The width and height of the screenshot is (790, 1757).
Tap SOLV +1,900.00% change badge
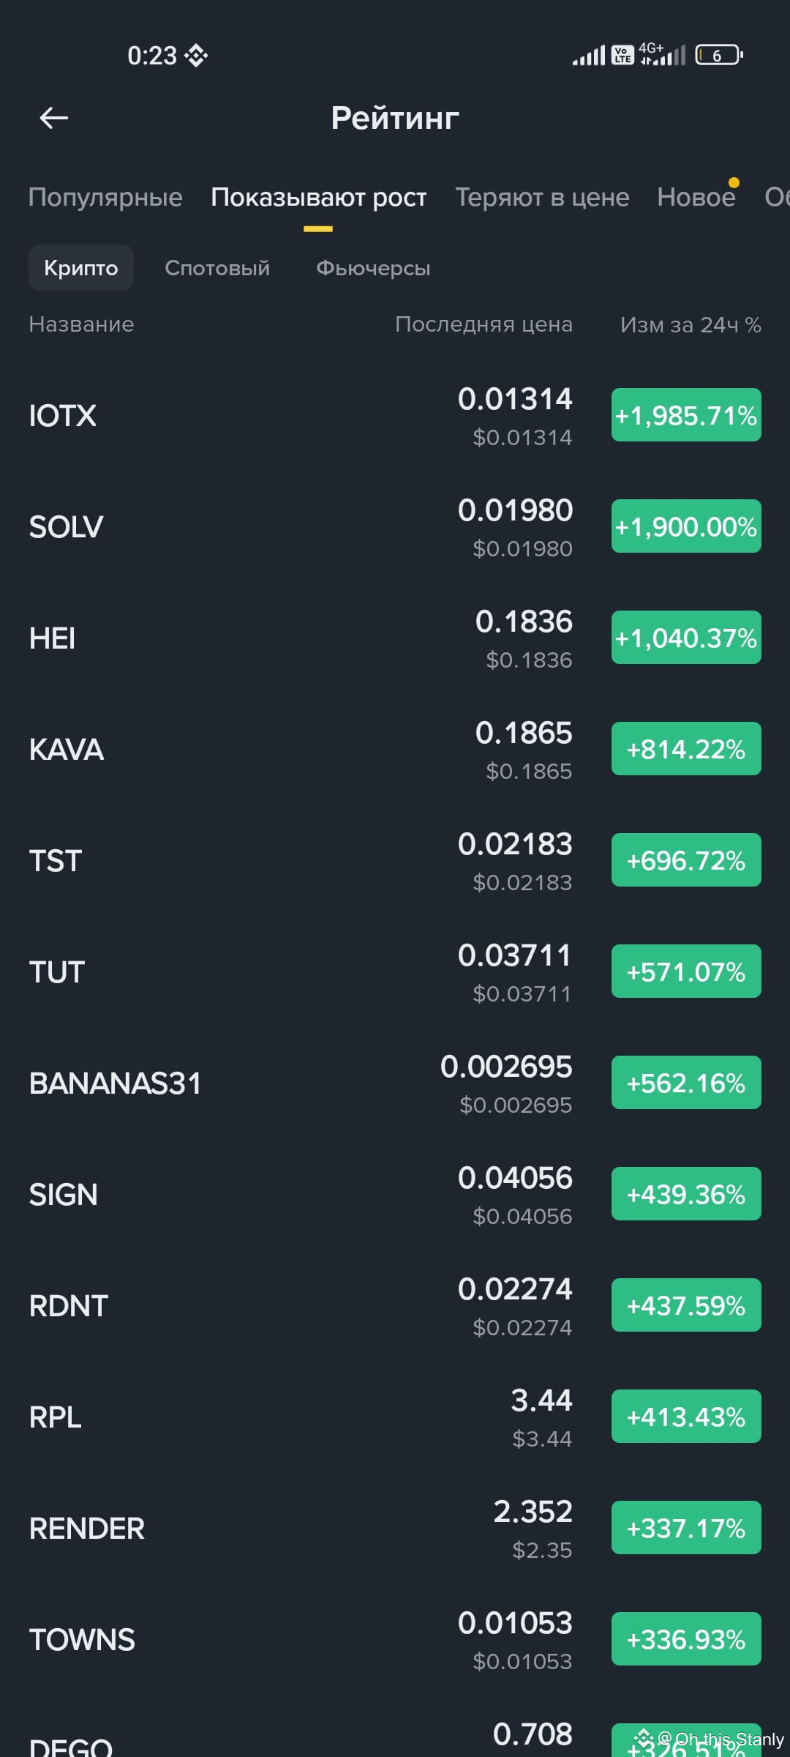[x=686, y=526]
